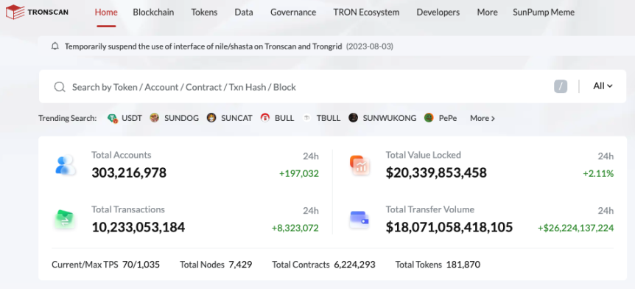
Task: Open the Governance menu
Action: 293,12
